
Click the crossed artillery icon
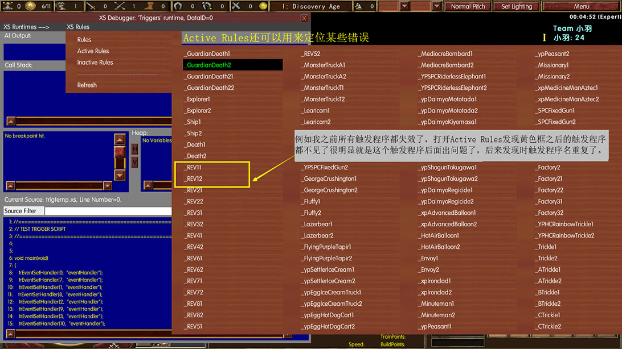pyautogui.click(x=236, y=6)
